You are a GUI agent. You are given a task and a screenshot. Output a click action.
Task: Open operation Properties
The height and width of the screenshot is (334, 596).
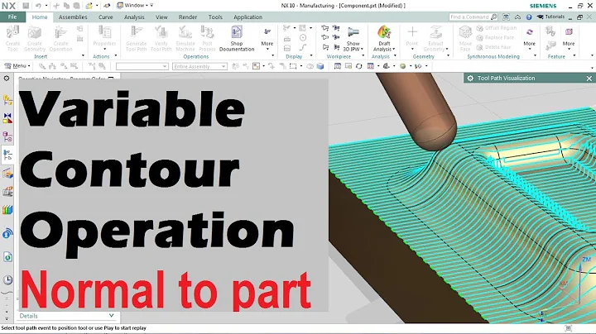click(x=104, y=38)
